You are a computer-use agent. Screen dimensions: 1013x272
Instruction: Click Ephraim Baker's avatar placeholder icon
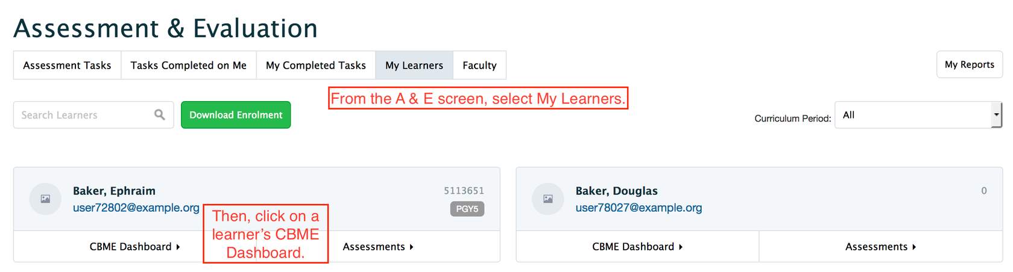pyautogui.click(x=45, y=199)
